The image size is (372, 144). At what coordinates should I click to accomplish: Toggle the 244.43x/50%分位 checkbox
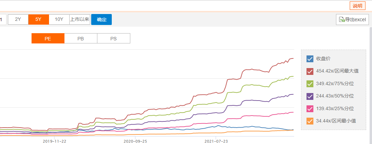point(310,96)
